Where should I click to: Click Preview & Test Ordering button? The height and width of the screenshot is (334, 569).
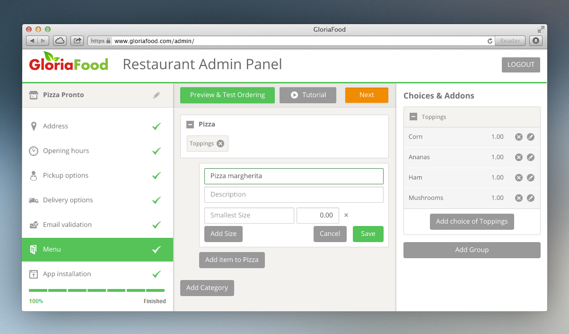[228, 95]
